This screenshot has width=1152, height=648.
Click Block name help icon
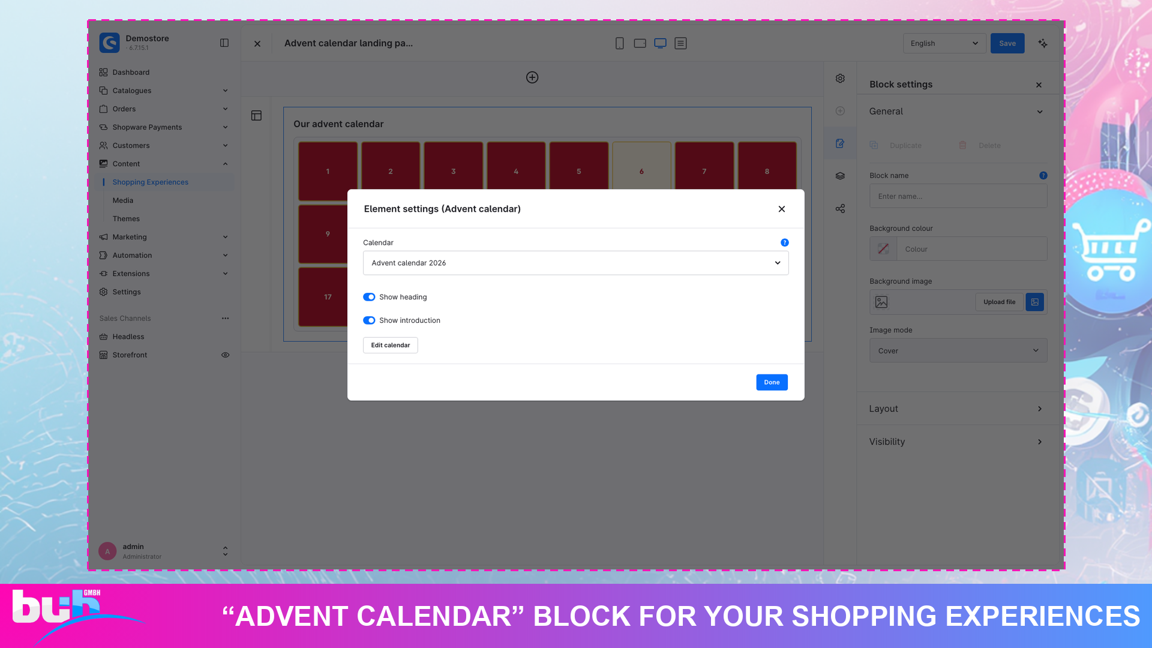pyautogui.click(x=1043, y=176)
